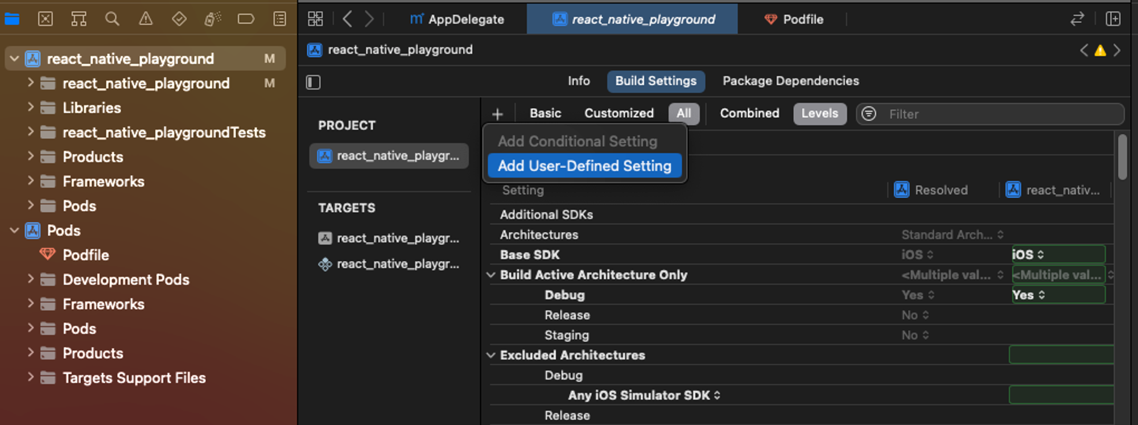
Task: Toggle the project and targets list sidebar
Action: [x=314, y=82]
